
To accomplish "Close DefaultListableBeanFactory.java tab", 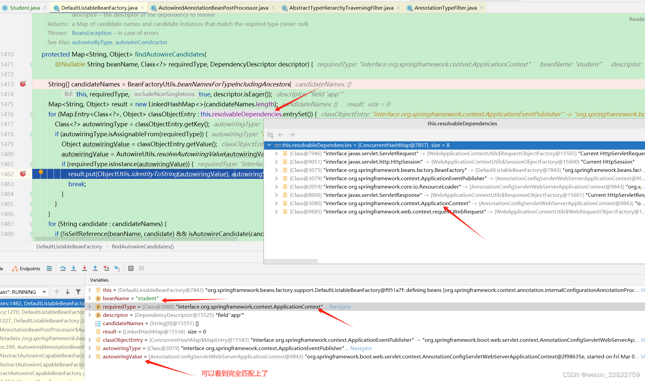I will tap(143, 8).
